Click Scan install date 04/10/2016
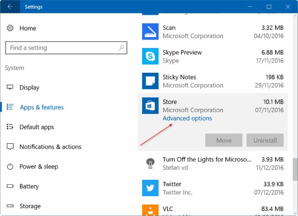The image size is (298, 216). 269,36
